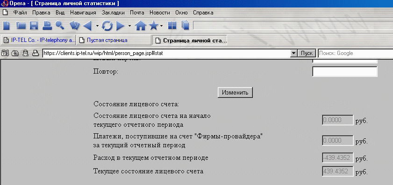Click the address bar URL field
This screenshot has height=185, width=393.
[166, 53]
